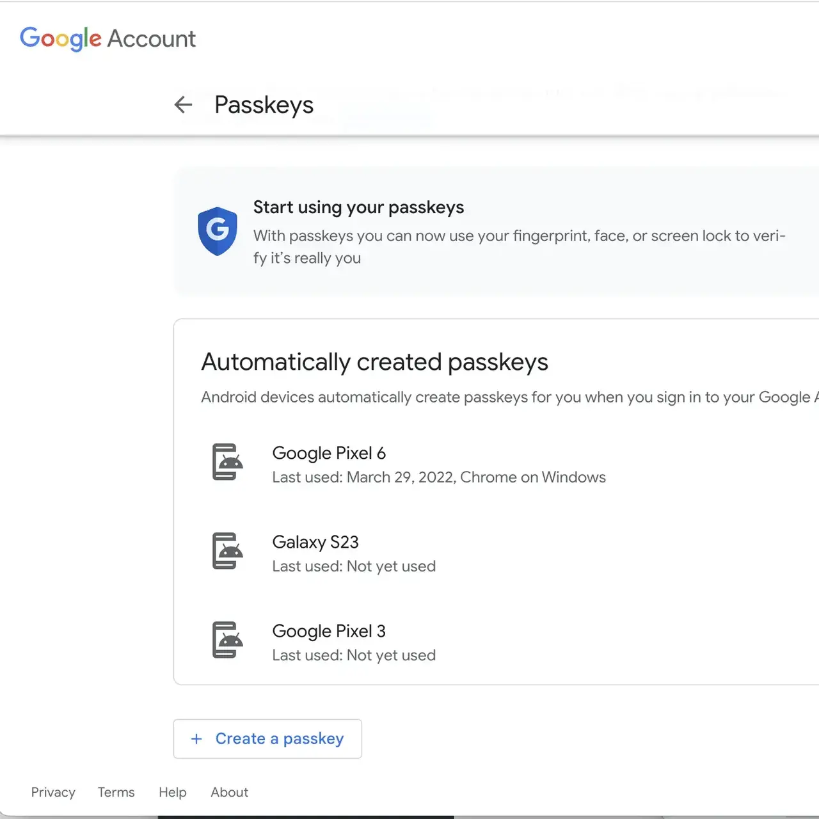Select the Google Pixel 3 passkey name
The image size is (819, 819).
[329, 631]
